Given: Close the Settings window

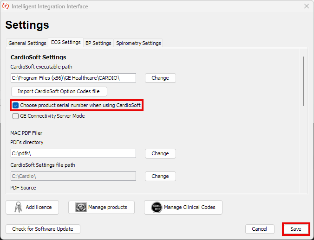Looking at the screenshot, I should tap(306, 6).
